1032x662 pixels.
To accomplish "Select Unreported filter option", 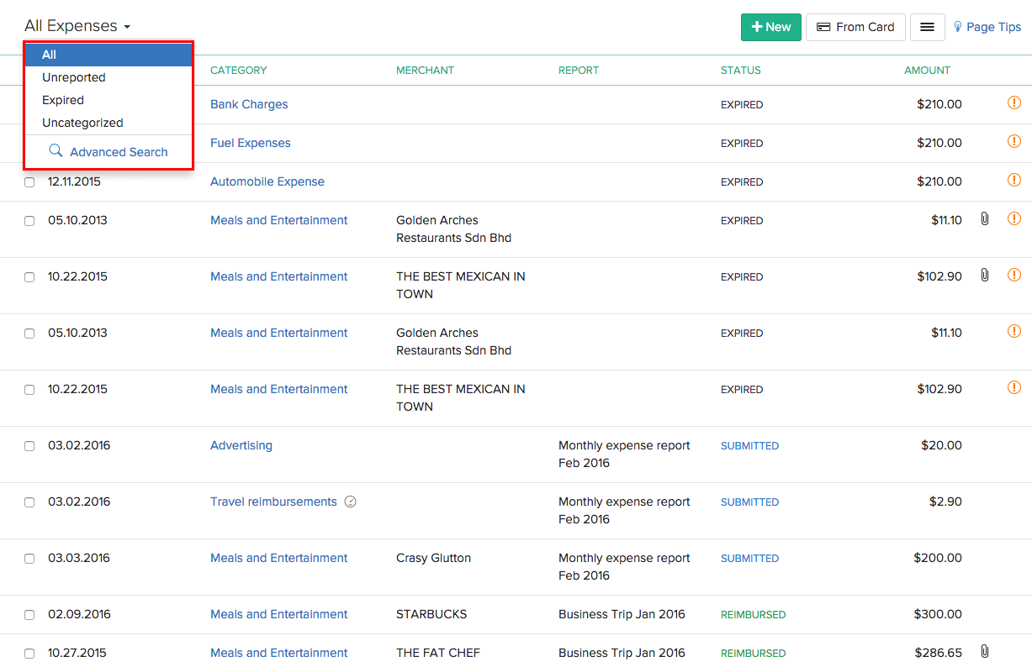I will [x=74, y=77].
